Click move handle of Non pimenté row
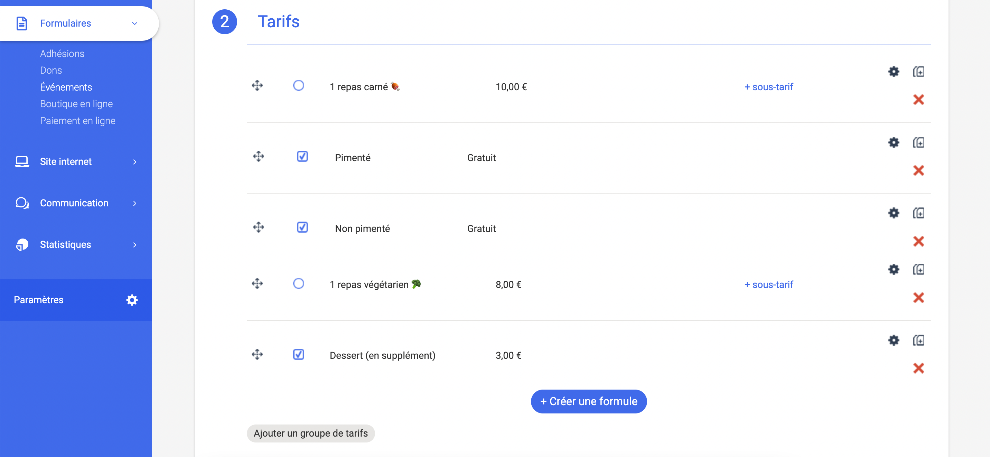The width and height of the screenshot is (990, 457). [258, 227]
